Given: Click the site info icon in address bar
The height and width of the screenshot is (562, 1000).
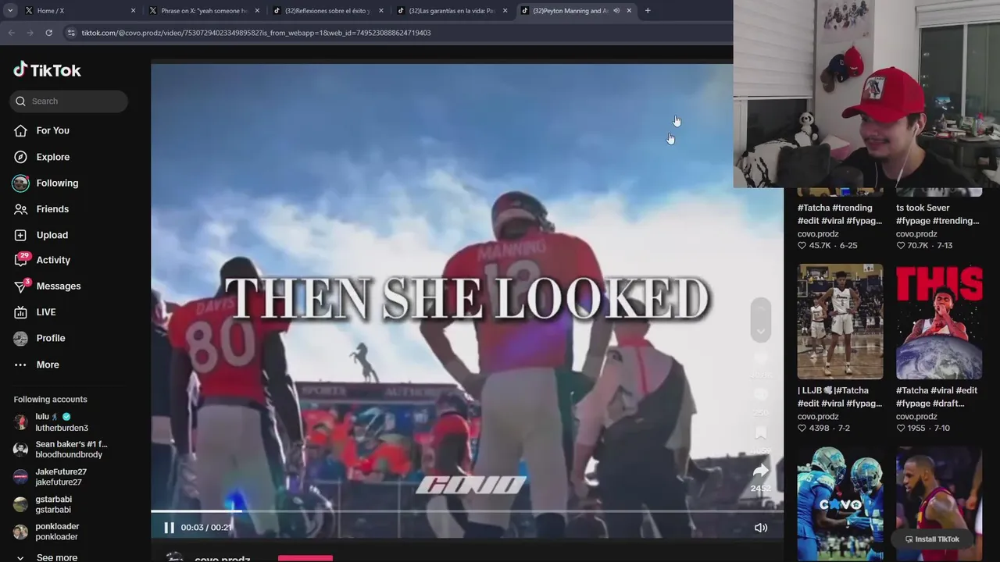Looking at the screenshot, I should [x=71, y=33].
